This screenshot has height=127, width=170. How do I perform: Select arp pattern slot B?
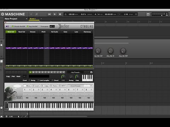33,72
